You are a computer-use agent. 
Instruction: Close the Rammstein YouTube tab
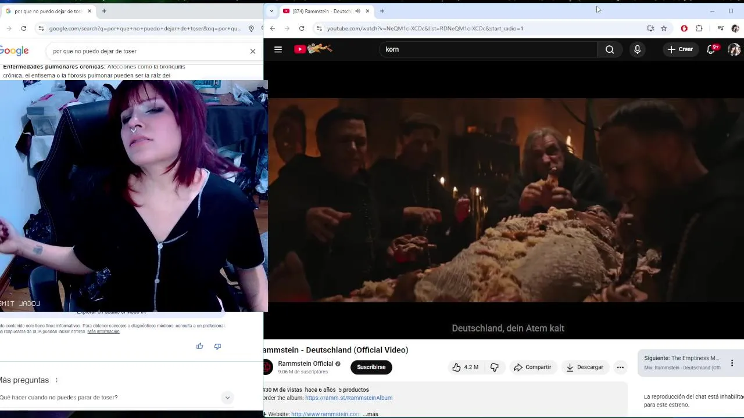pyautogui.click(x=367, y=11)
